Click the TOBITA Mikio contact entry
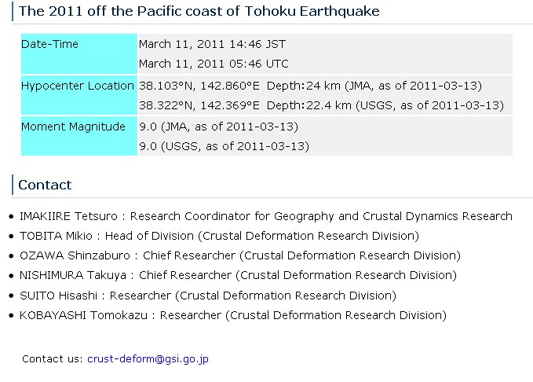The height and width of the screenshot is (382, 533). pos(219,236)
